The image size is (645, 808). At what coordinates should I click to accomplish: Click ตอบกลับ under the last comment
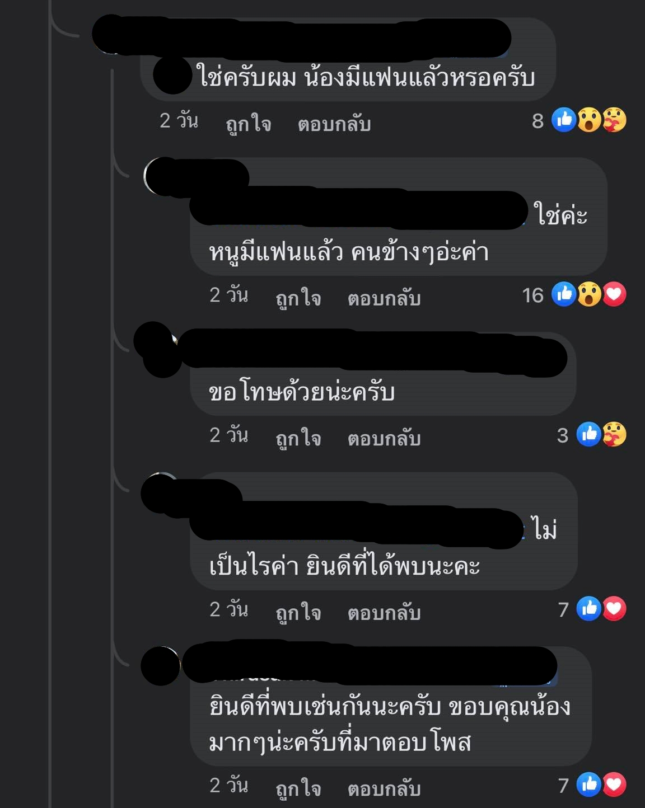point(384,788)
